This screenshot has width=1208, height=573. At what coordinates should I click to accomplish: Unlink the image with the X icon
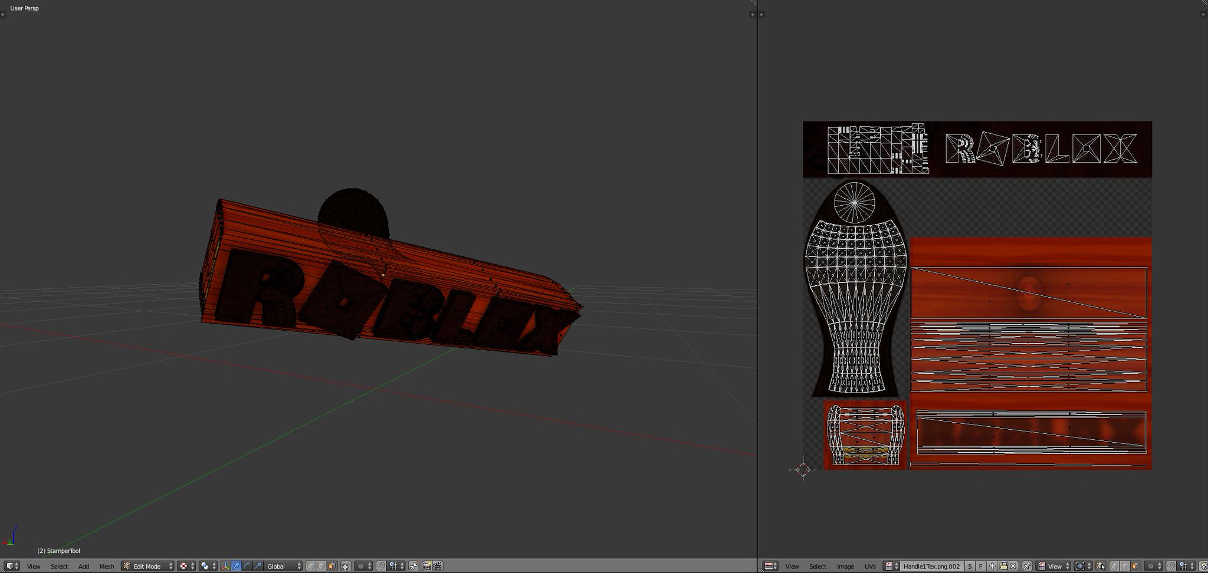[1013, 567]
